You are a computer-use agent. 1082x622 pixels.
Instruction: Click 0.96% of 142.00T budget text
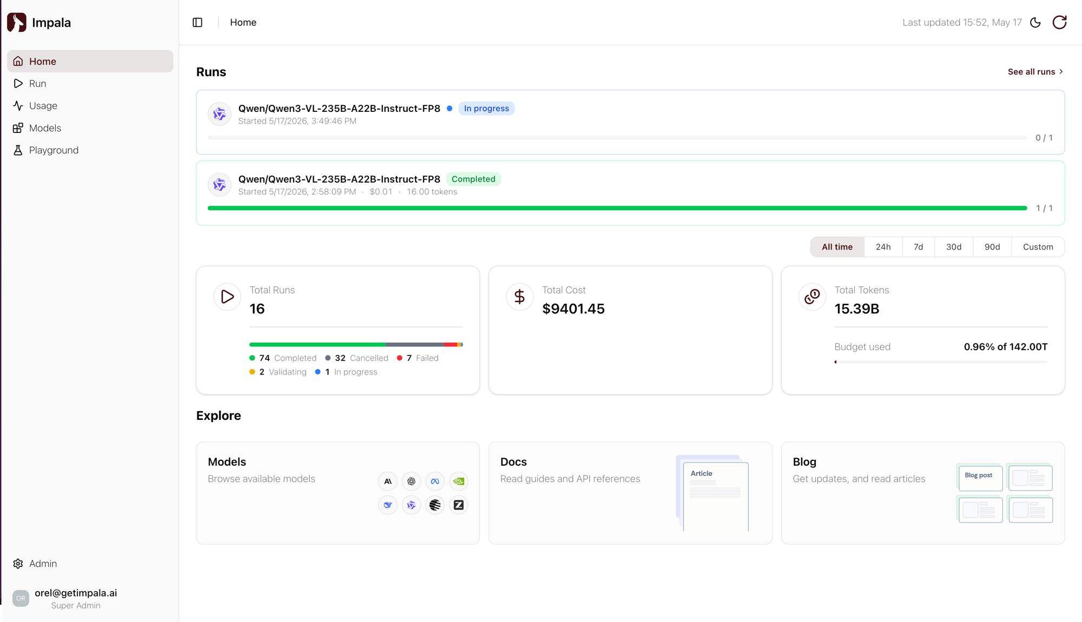(1006, 347)
